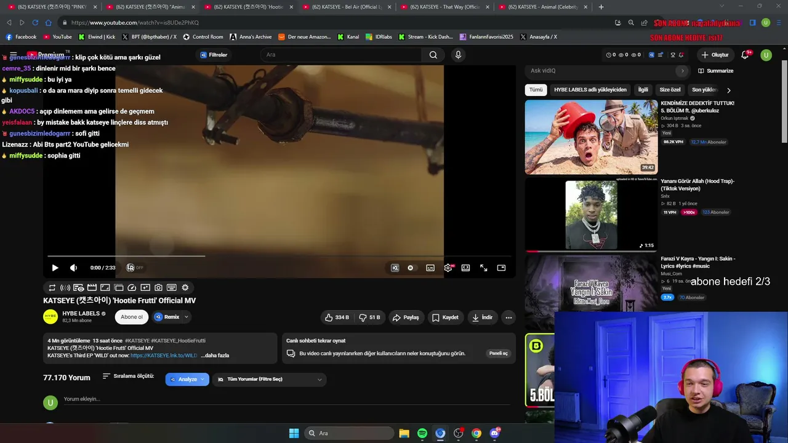
Task: Click the Yorum ekleyin comment field
Action: (x=287, y=399)
